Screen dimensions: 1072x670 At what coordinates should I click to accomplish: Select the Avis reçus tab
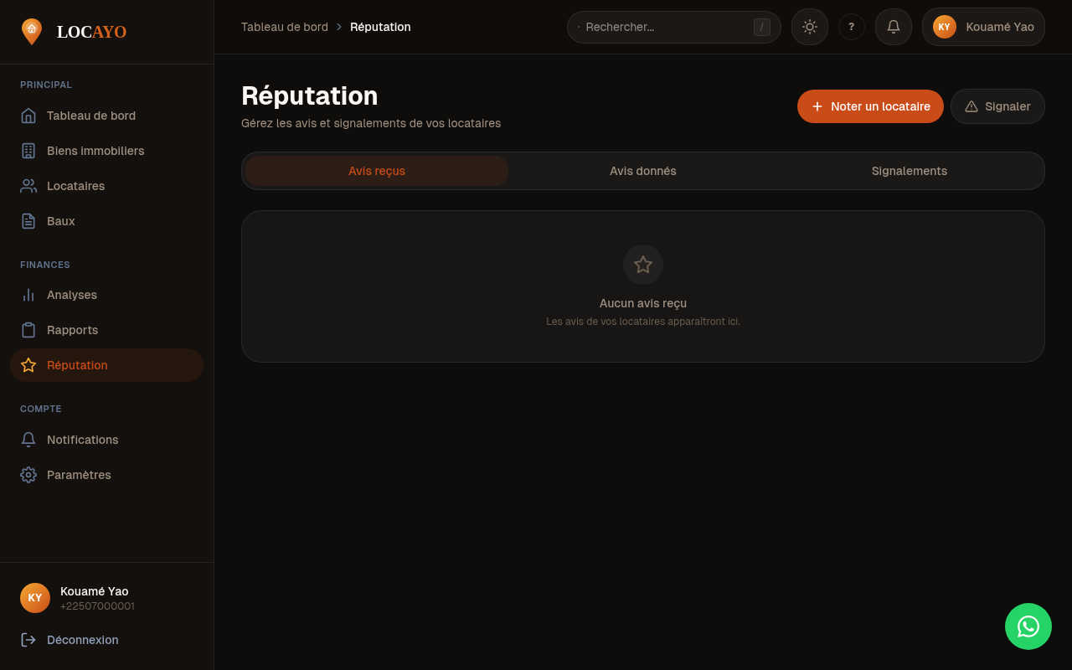[377, 171]
